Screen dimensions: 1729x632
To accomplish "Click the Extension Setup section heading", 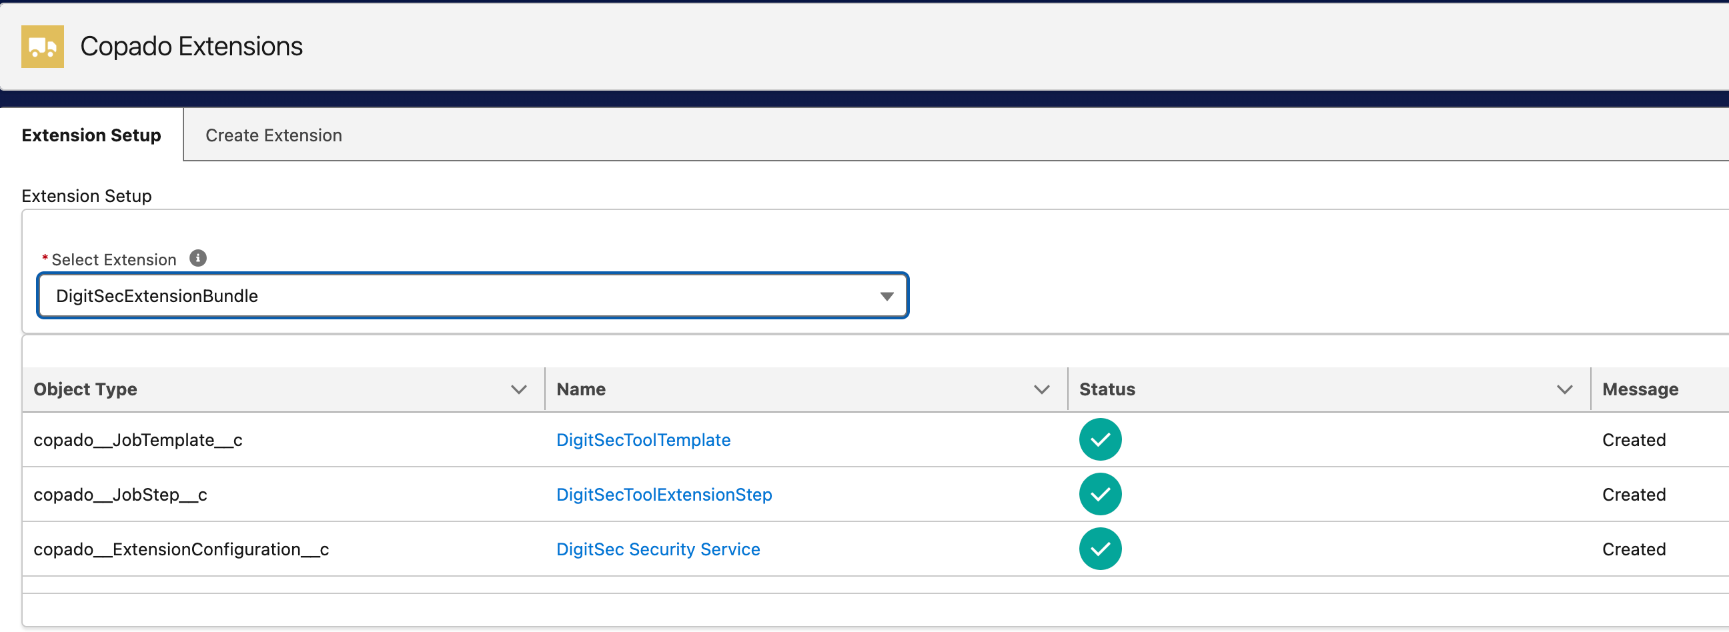I will [87, 196].
